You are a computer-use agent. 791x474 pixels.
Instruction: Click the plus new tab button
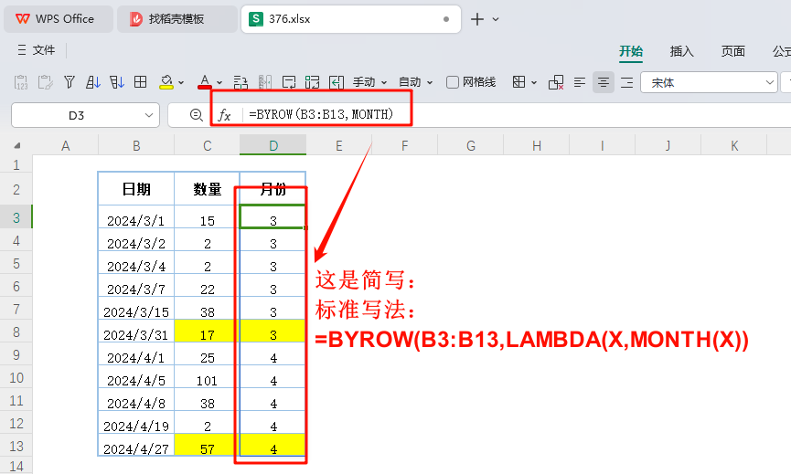pyautogui.click(x=476, y=19)
